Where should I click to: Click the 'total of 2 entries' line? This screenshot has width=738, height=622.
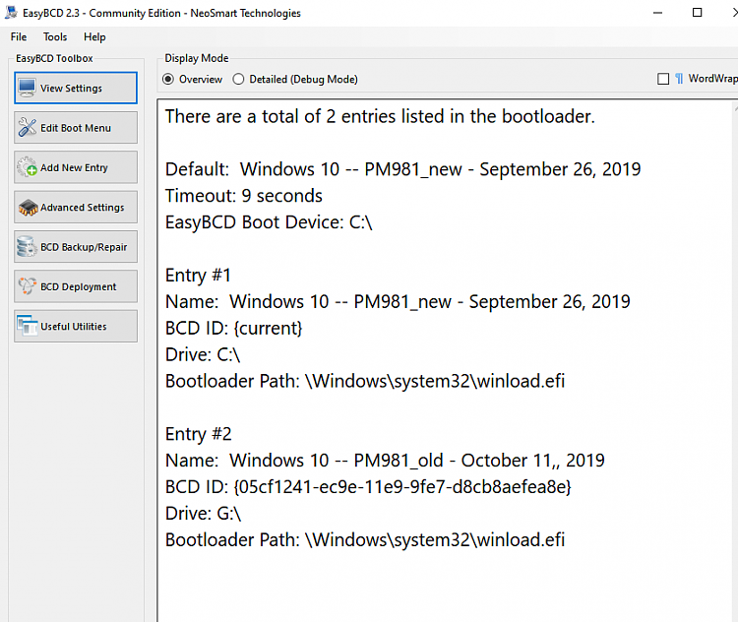380,116
